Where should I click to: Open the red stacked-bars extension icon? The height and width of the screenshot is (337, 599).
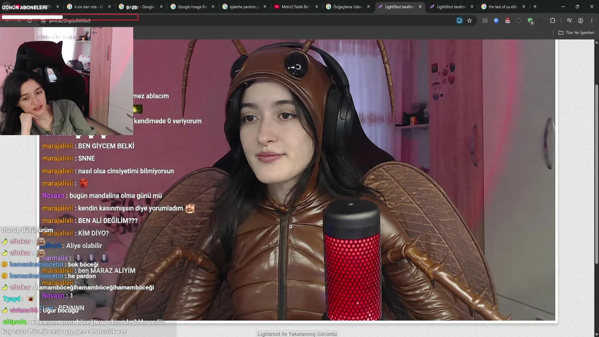click(507, 21)
